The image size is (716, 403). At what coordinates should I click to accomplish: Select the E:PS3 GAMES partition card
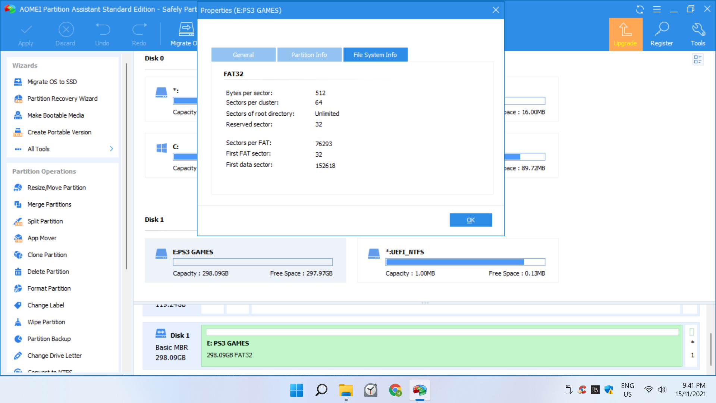pos(245,260)
